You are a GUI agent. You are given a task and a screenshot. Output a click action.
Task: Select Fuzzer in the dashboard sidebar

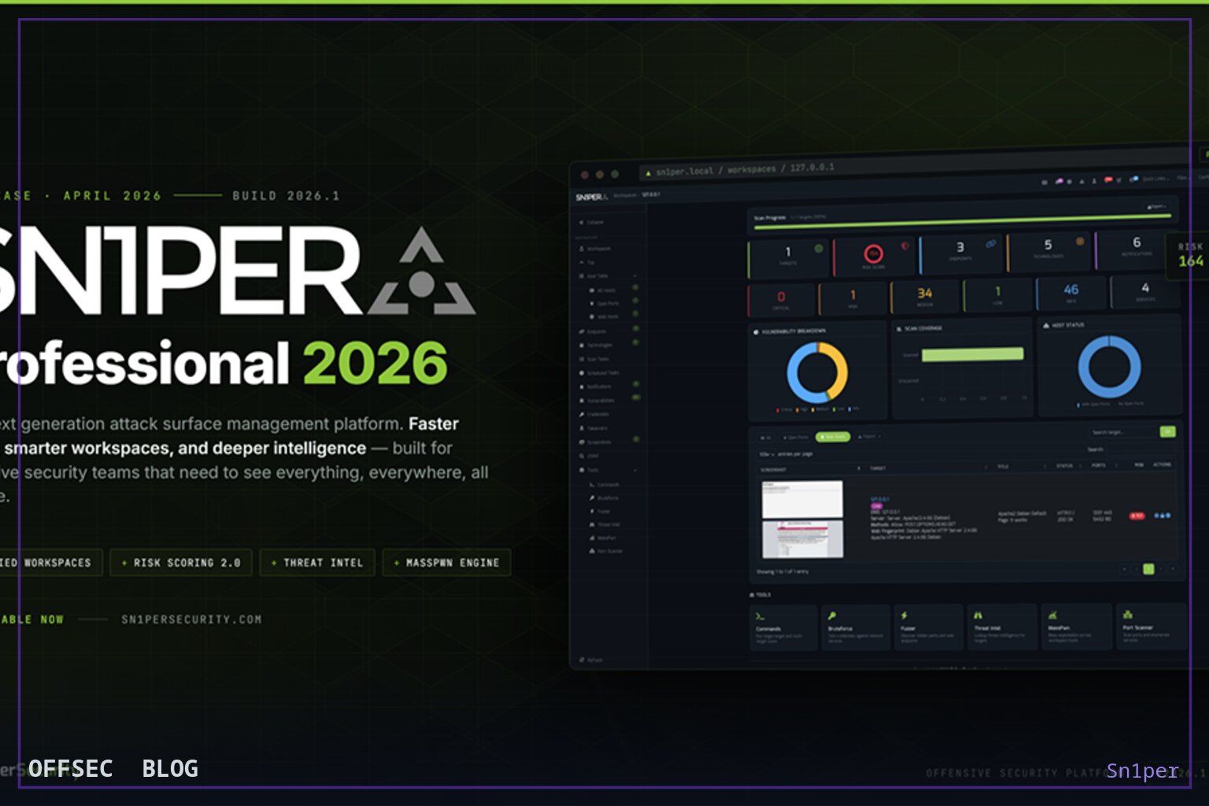tap(601, 512)
